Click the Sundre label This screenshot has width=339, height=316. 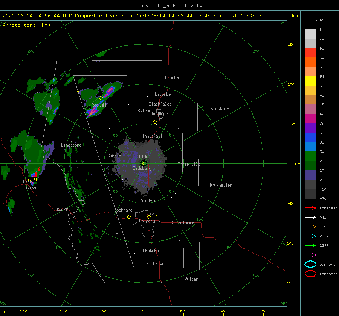[114, 156]
